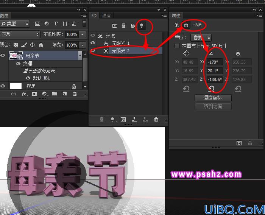Toggle visibility of 无限光 2

click(x=93, y=50)
